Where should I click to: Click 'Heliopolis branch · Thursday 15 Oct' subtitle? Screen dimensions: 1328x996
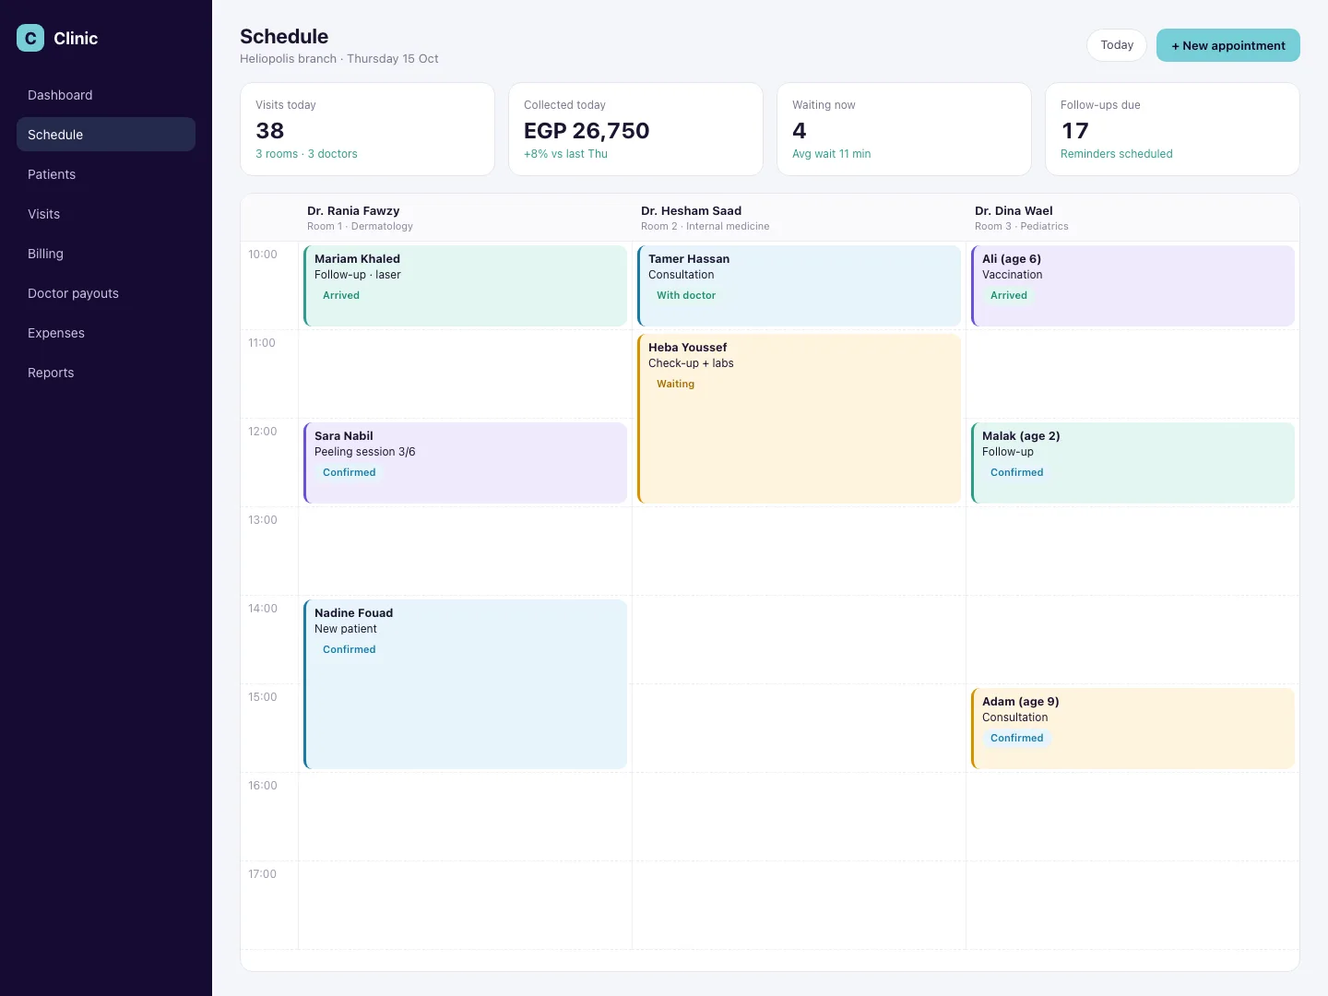[339, 59]
